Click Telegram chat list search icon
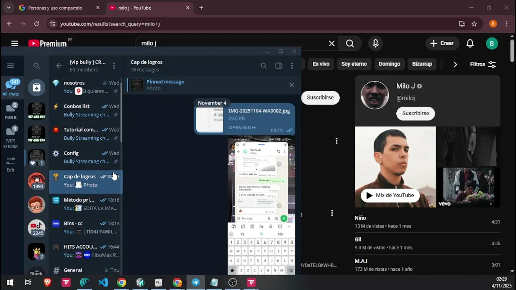The height and width of the screenshot is (290, 516). (x=37, y=66)
